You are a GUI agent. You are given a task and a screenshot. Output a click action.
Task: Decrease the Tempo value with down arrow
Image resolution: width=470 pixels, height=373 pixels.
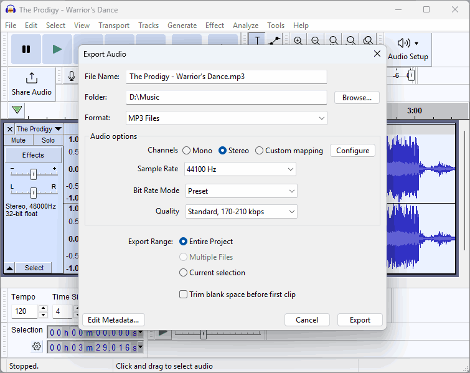pyautogui.click(x=44, y=314)
